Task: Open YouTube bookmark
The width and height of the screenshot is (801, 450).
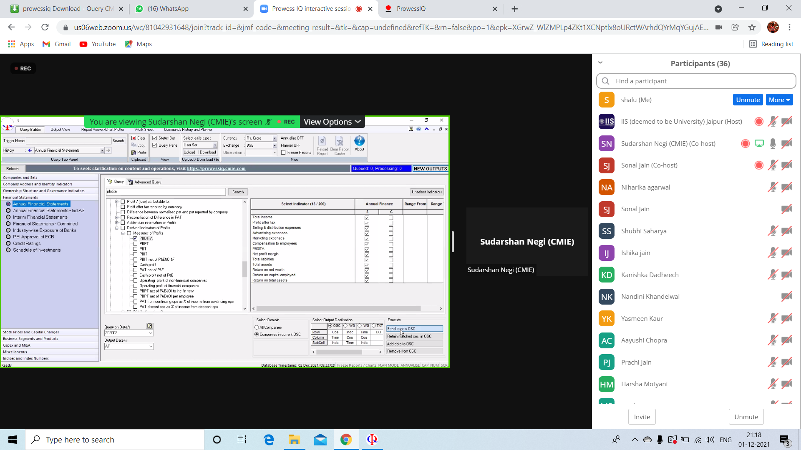Action: tap(98, 44)
